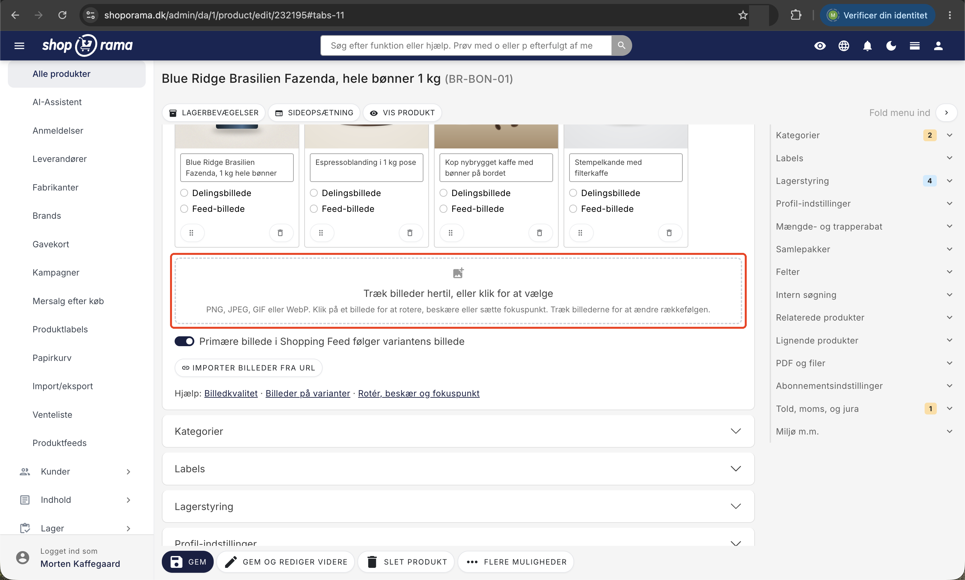Screen dimensions: 965x580
Task: Select Delingsbillede for Kop nybrygget kaffe image
Action: tap(444, 193)
